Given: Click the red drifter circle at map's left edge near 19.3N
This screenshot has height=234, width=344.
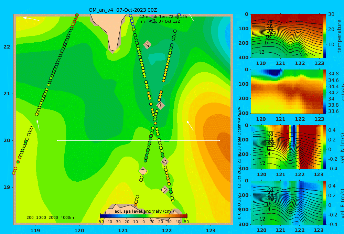Looking at the screenshot, I should pos(14,173).
